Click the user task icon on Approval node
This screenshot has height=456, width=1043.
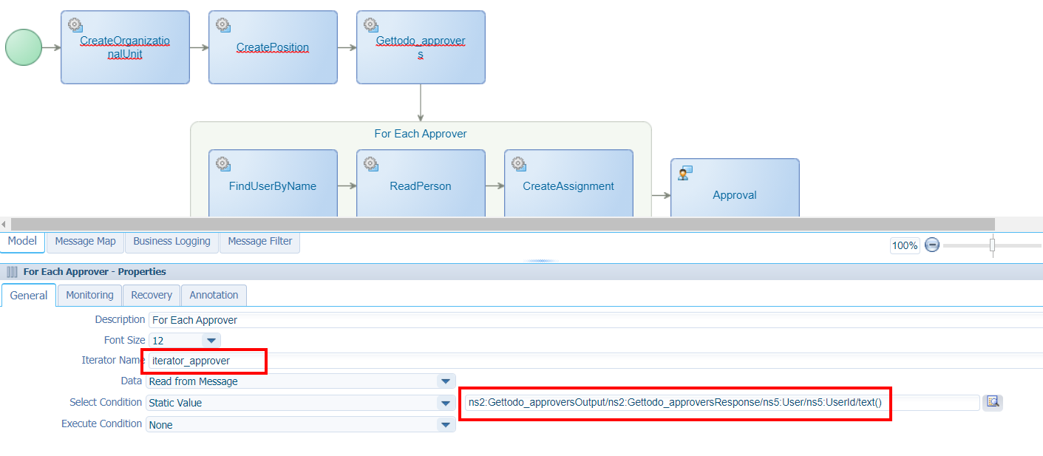684,173
